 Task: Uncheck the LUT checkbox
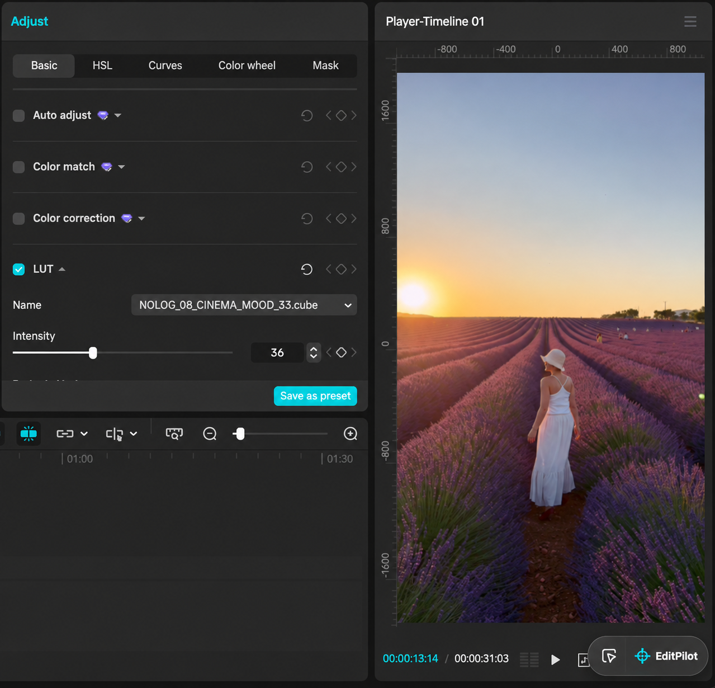18,270
